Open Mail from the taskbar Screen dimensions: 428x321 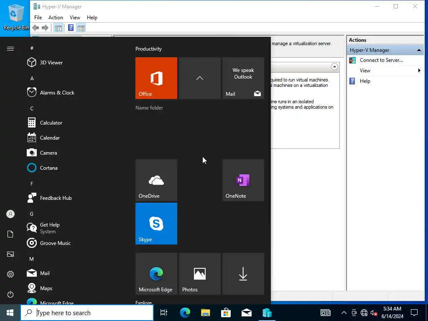(247, 313)
